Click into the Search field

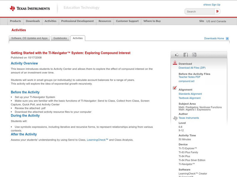tap(199, 12)
